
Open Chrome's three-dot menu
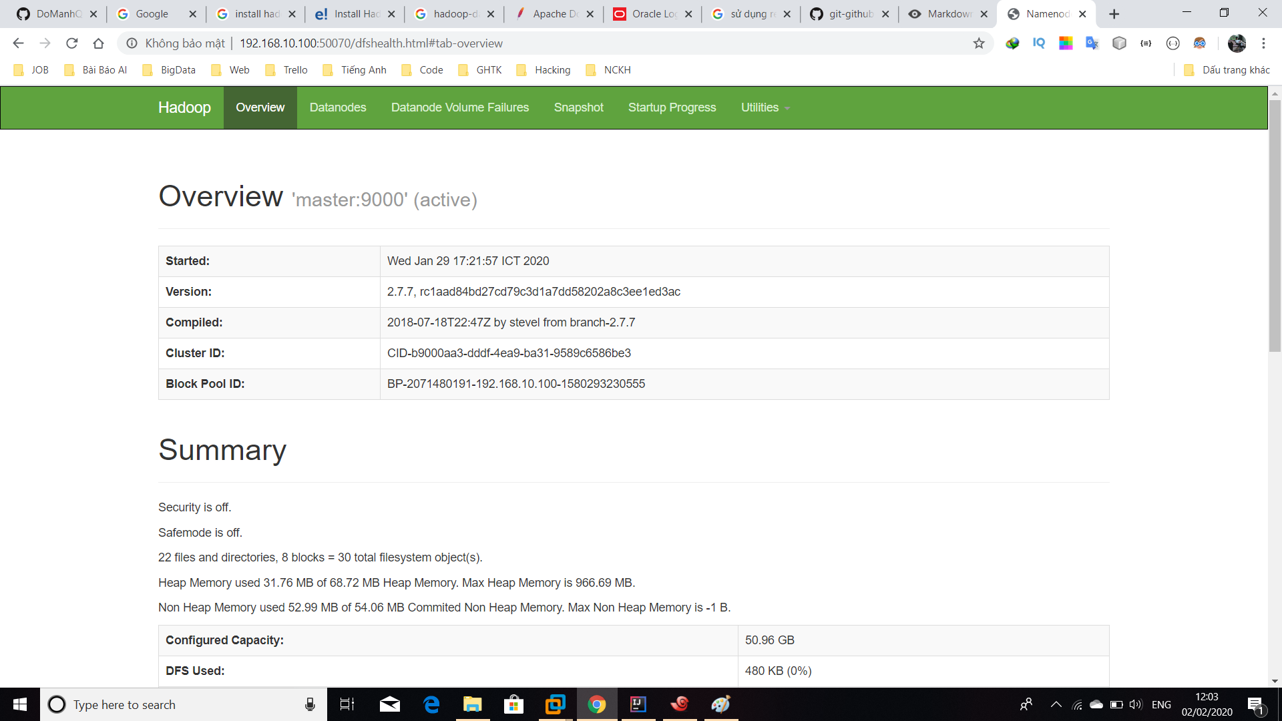pos(1263,43)
